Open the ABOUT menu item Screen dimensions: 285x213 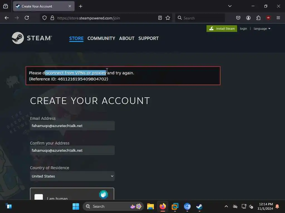pyautogui.click(x=127, y=38)
